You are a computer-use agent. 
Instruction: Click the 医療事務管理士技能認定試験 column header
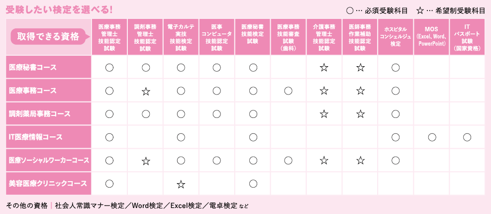click(109, 37)
